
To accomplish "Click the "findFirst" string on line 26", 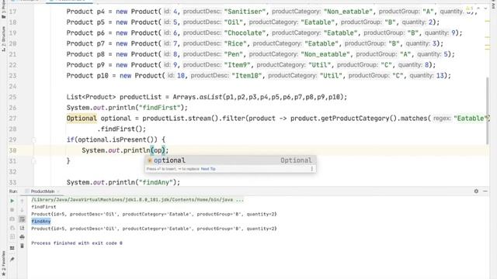I will click(161, 108).
